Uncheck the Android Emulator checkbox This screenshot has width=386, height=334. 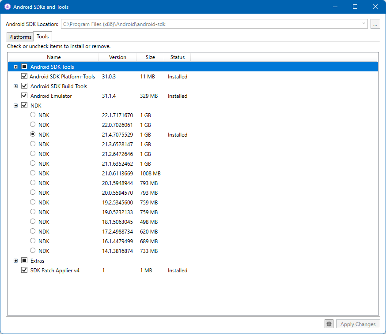coord(24,96)
